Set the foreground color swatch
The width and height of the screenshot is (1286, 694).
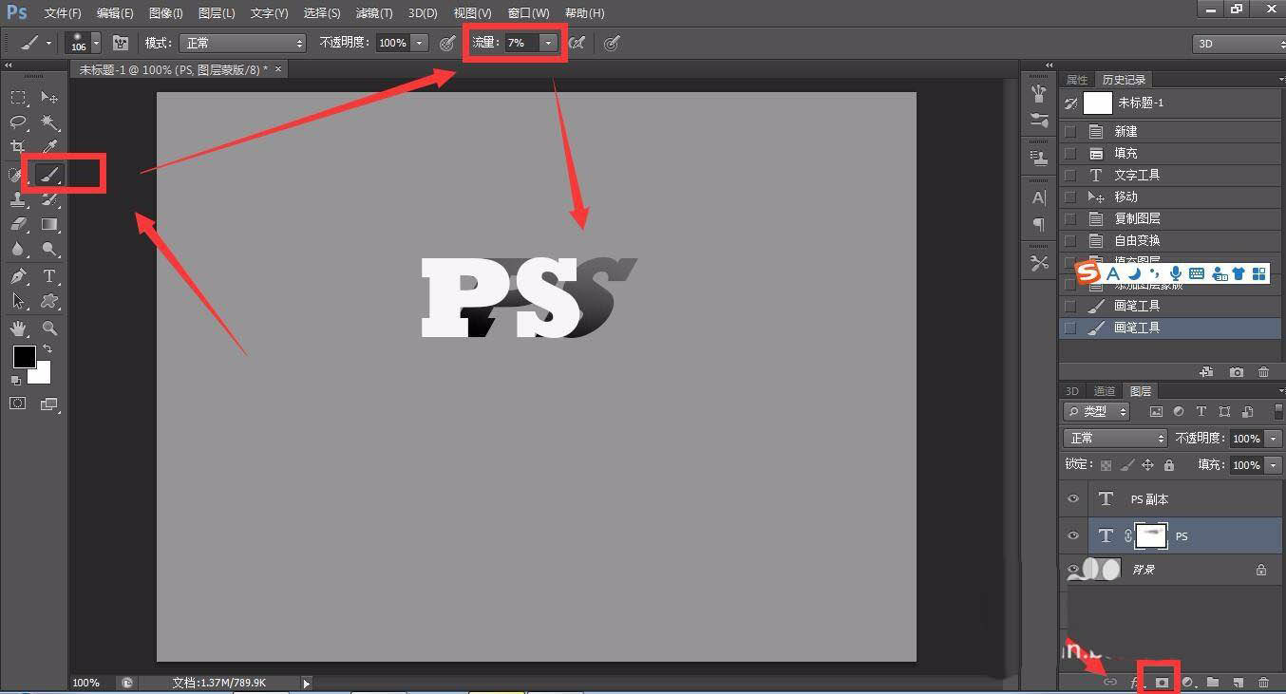[x=24, y=357]
